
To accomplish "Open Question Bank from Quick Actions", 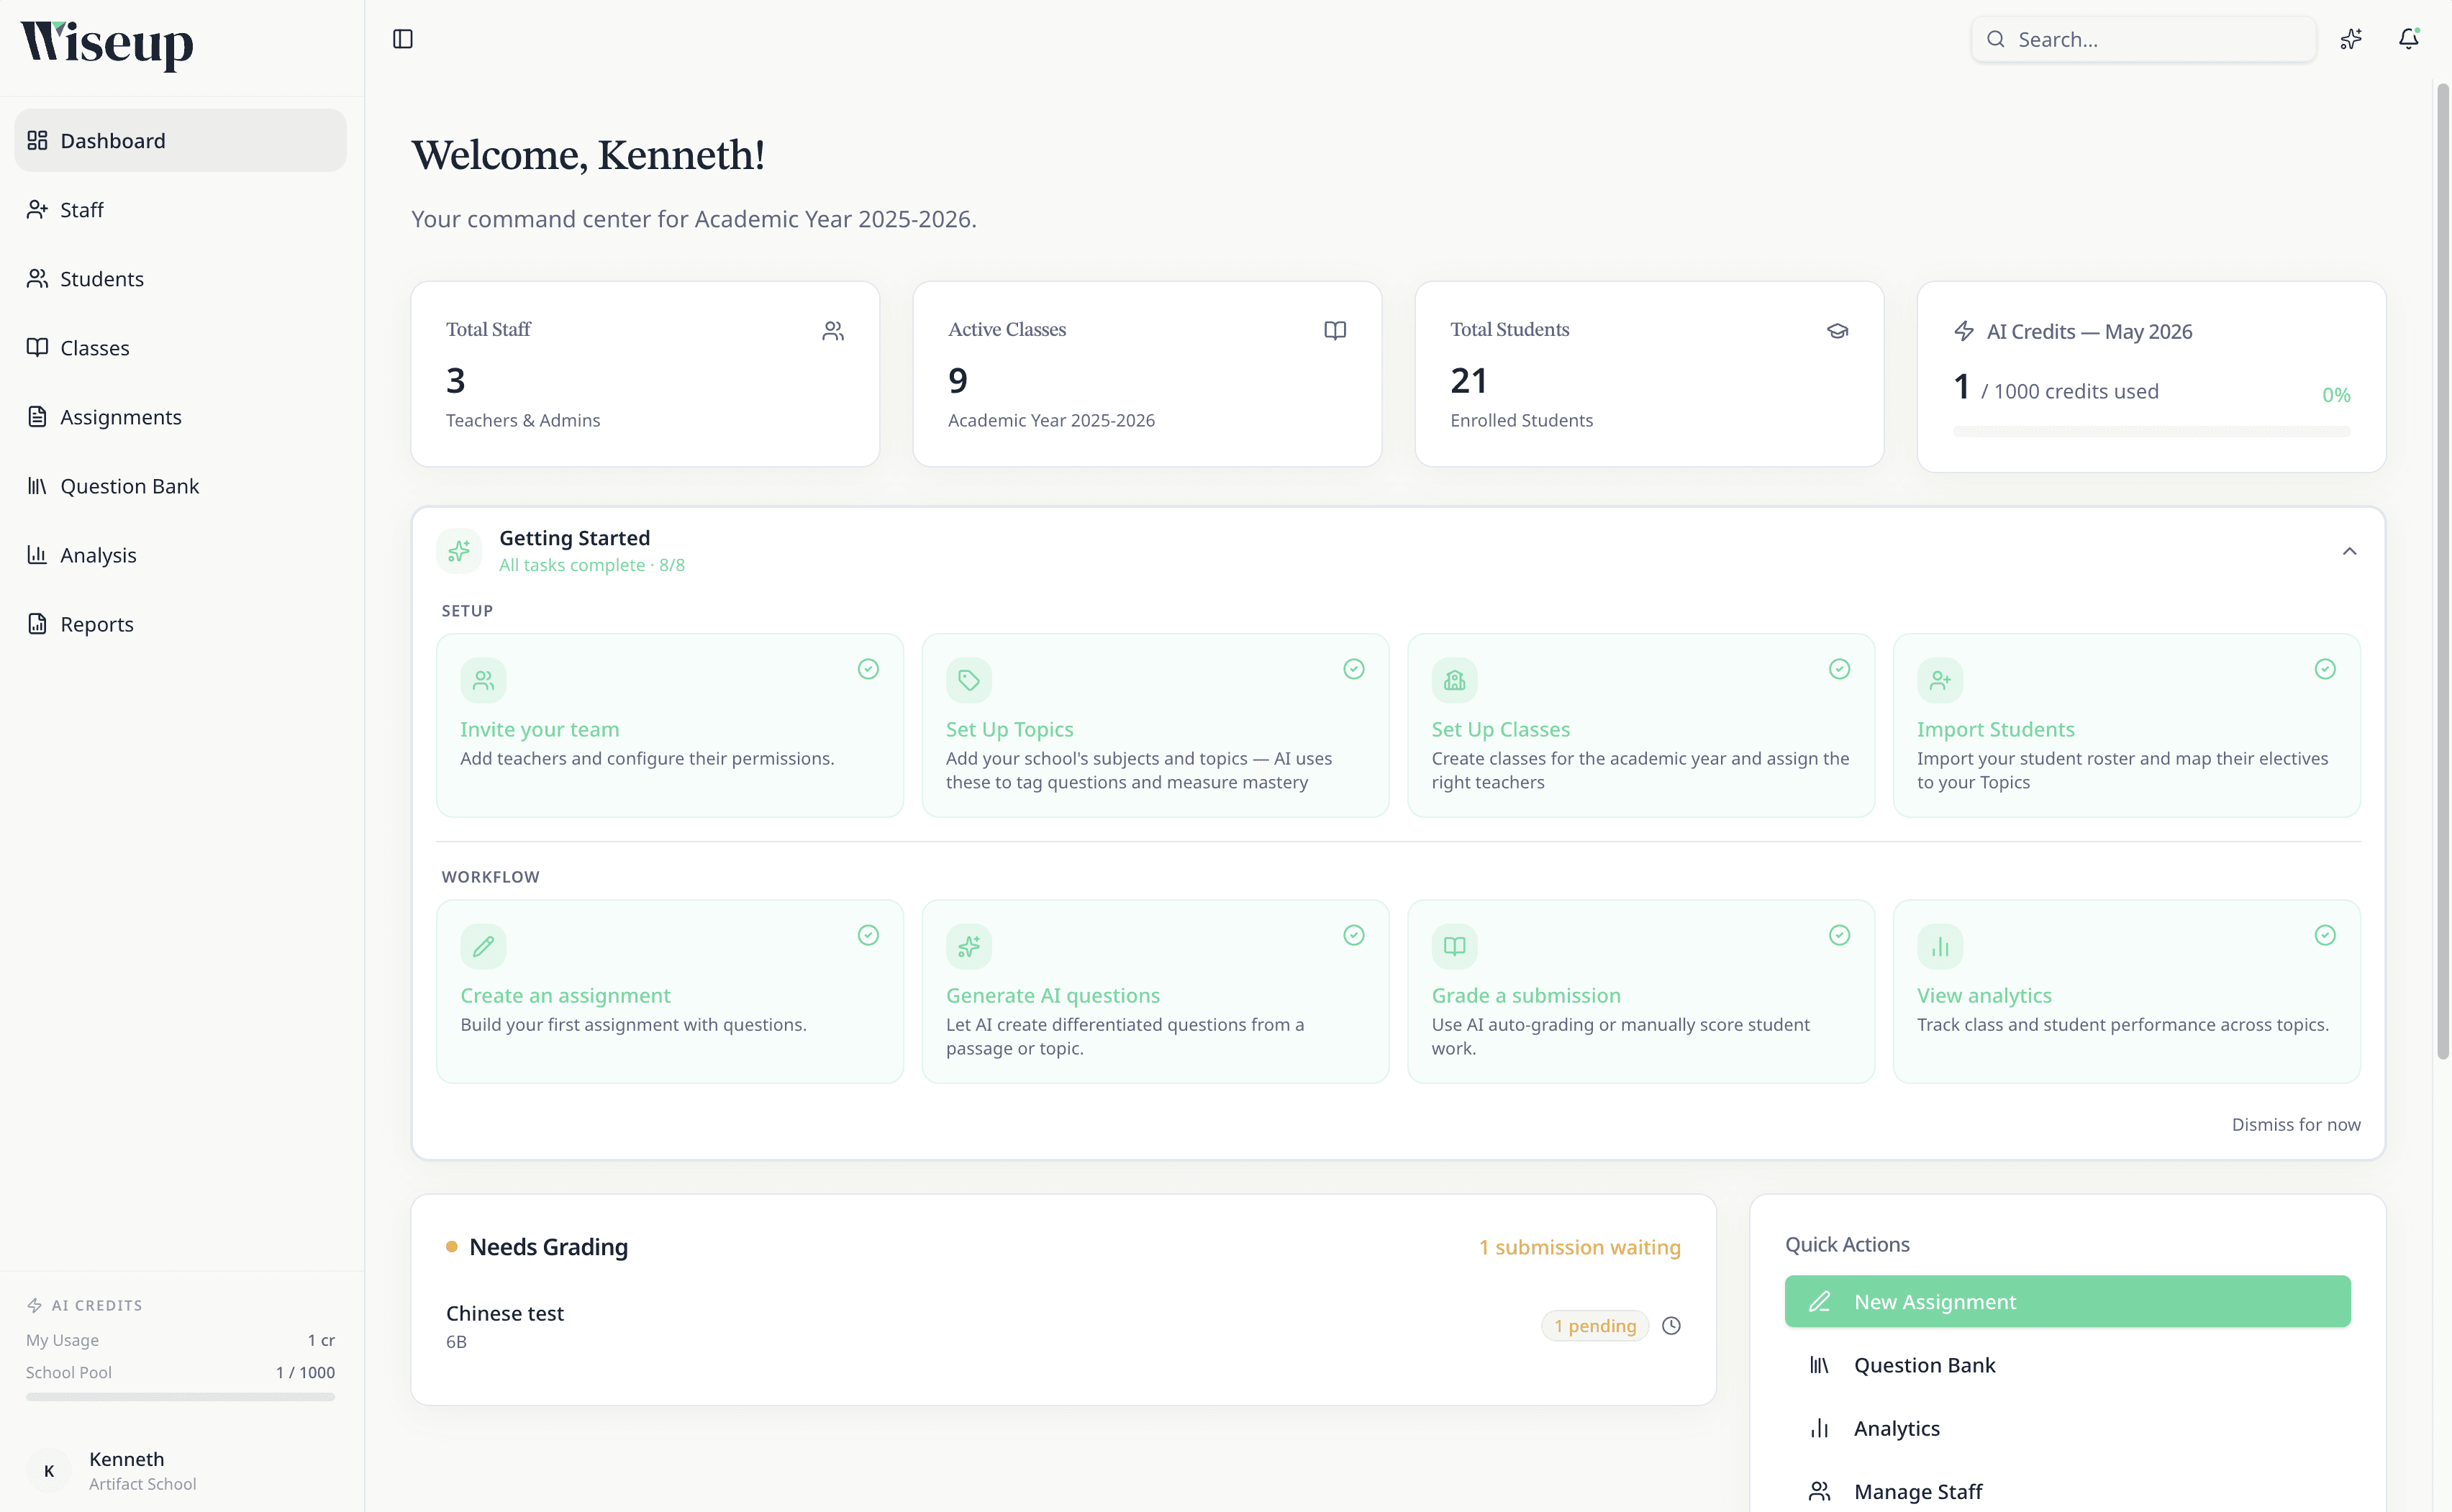I will pos(2067,1365).
